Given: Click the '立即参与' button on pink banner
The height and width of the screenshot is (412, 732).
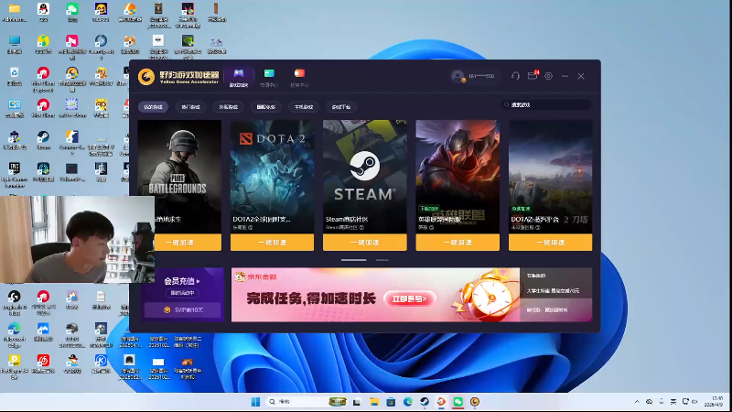Looking at the screenshot, I should pyautogui.click(x=409, y=298).
